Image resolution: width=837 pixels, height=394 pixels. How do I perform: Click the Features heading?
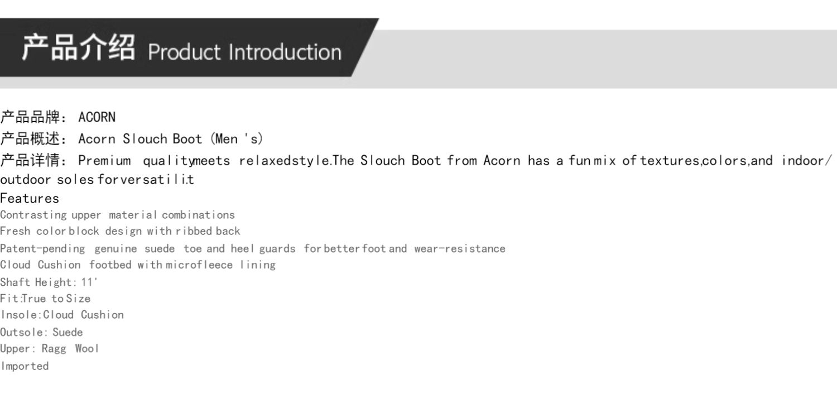(x=30, y=198)
